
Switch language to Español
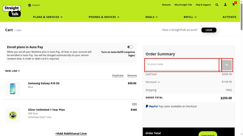click(36, 5)
